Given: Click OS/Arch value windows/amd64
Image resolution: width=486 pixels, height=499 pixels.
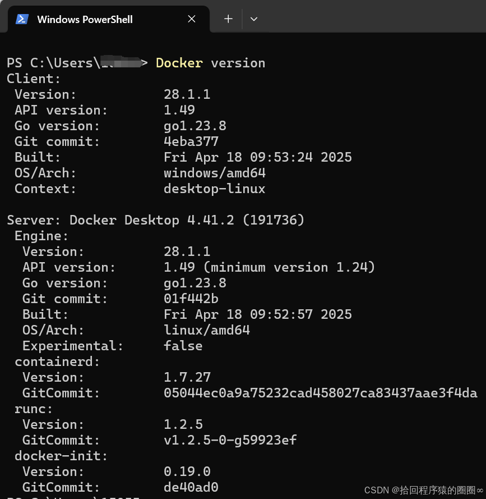Looking at the screenshot, I should (215, 173).
